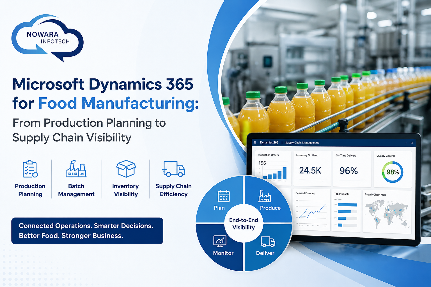Click the "Produce" label in the wheel
Viewport: 431px width, 287px height.
(x=270, y=208)
